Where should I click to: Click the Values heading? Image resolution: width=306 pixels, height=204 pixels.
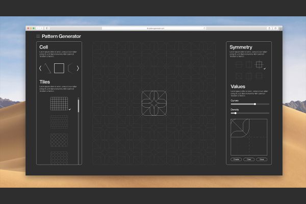tap(238, 87)
